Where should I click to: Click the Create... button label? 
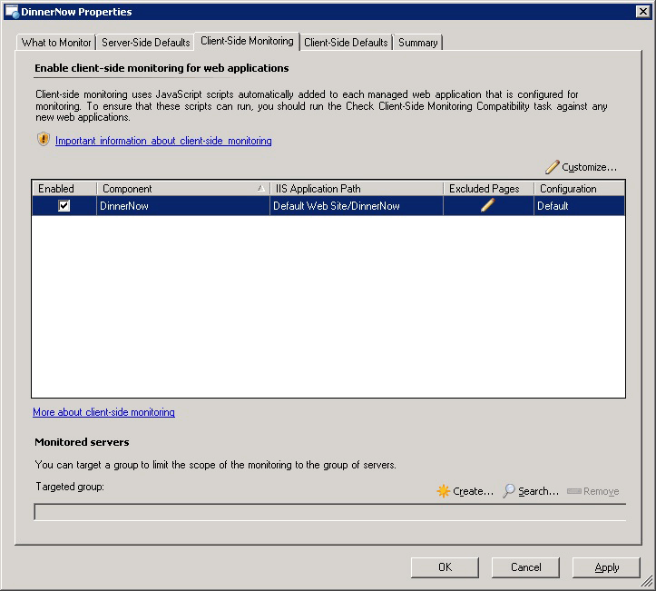pos(474,491)
